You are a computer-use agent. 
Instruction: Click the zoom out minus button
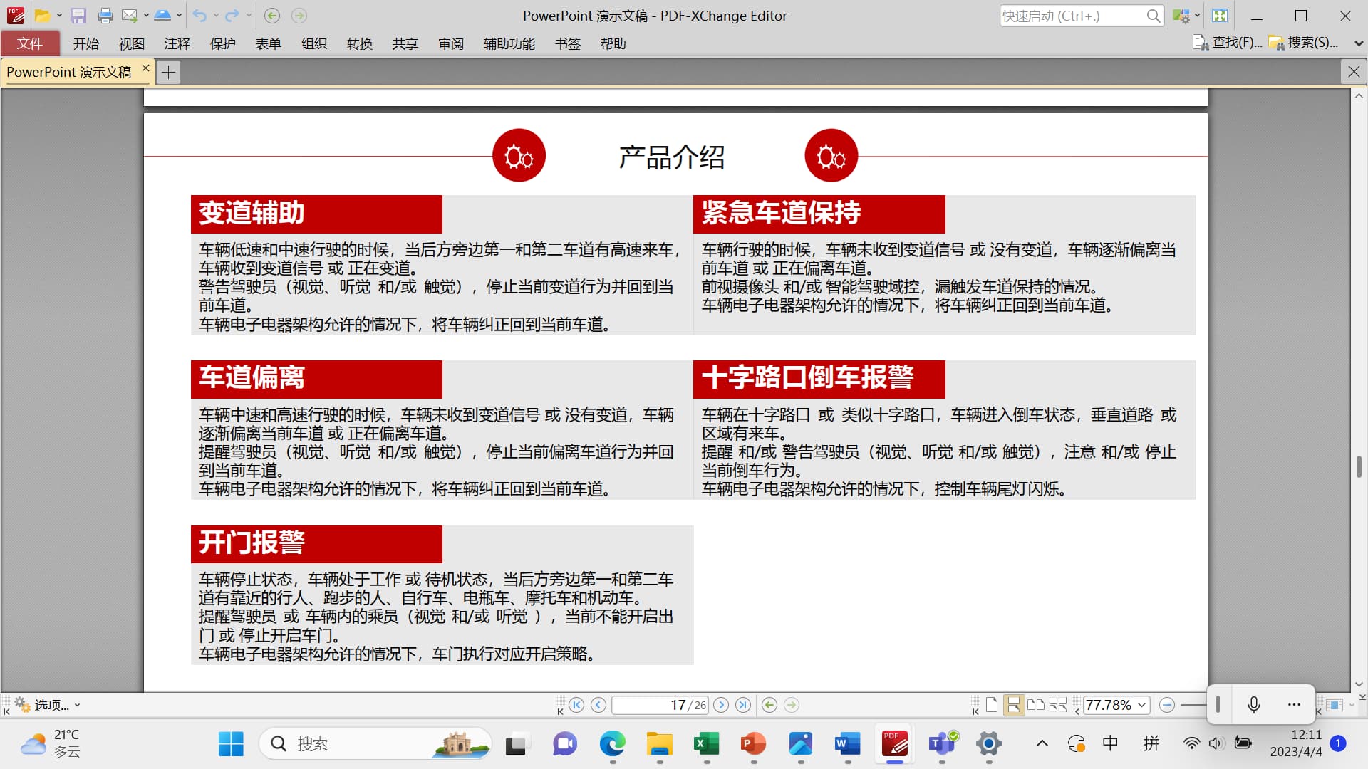[x=1167, y=705]
